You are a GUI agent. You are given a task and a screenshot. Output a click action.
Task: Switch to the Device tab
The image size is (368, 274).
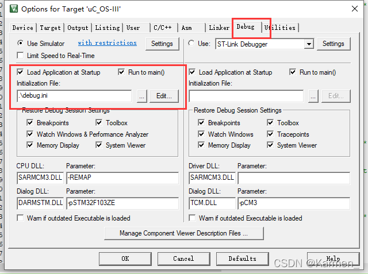[x=23, y=28]
